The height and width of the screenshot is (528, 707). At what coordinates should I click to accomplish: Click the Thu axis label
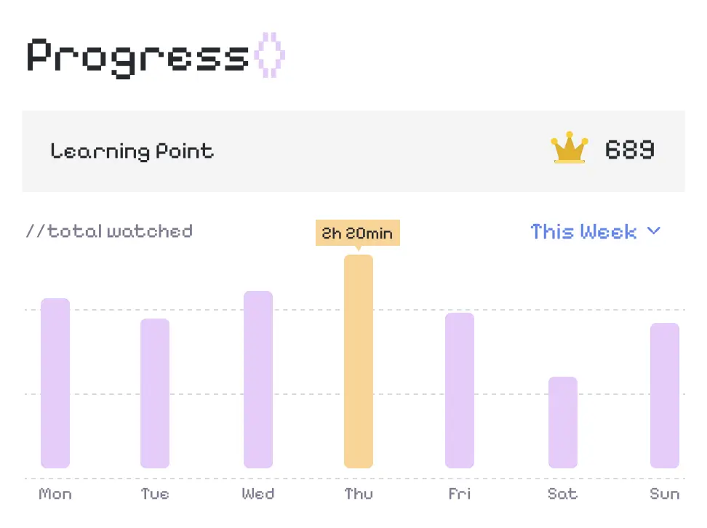pos(359,495)
